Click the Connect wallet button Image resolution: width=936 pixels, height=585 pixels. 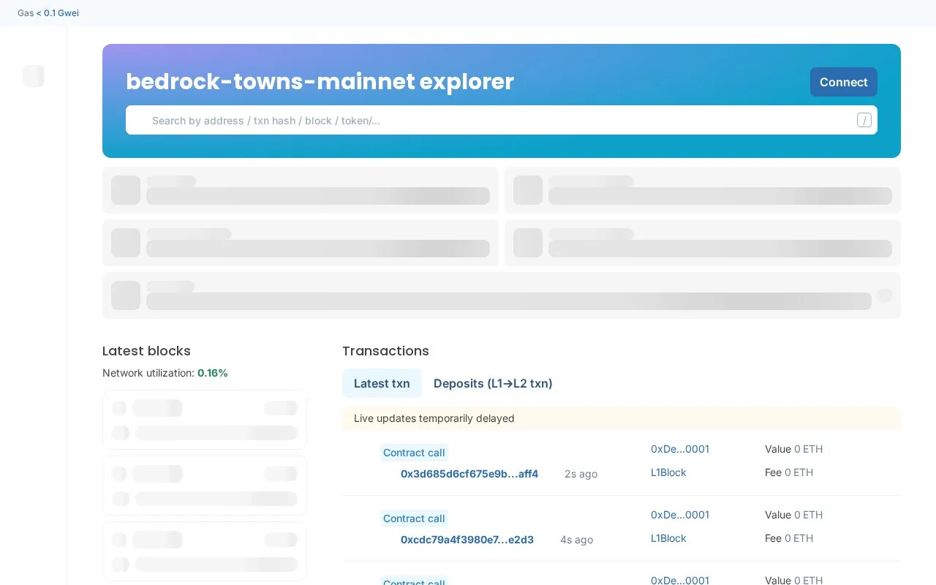click(843, 82)
